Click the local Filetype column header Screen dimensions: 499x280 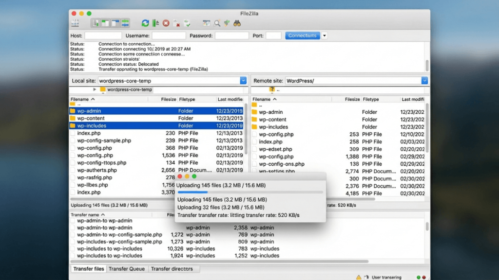pos(187,99)
